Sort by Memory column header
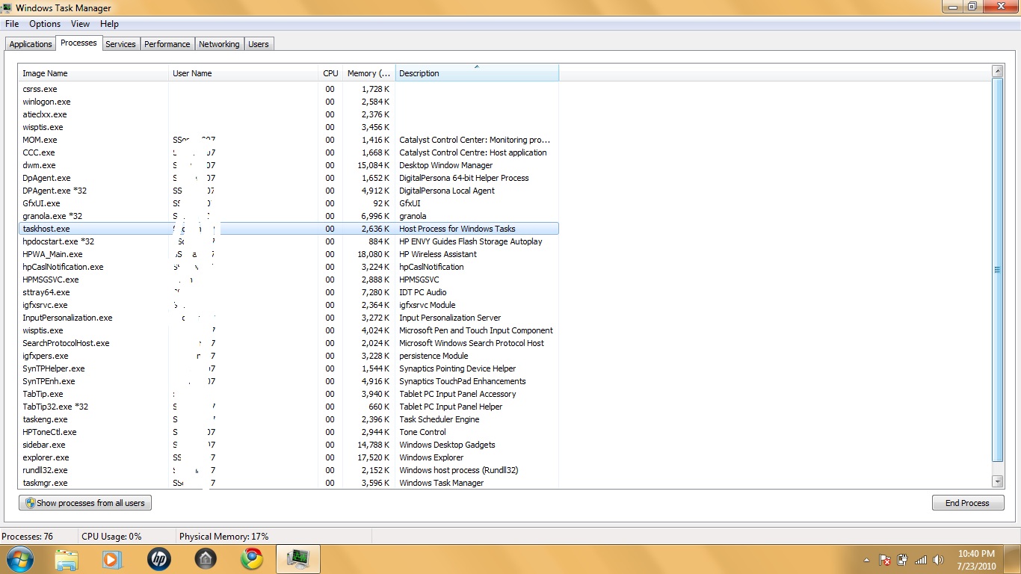This screenshot has width=1021, height=574. 368,73
